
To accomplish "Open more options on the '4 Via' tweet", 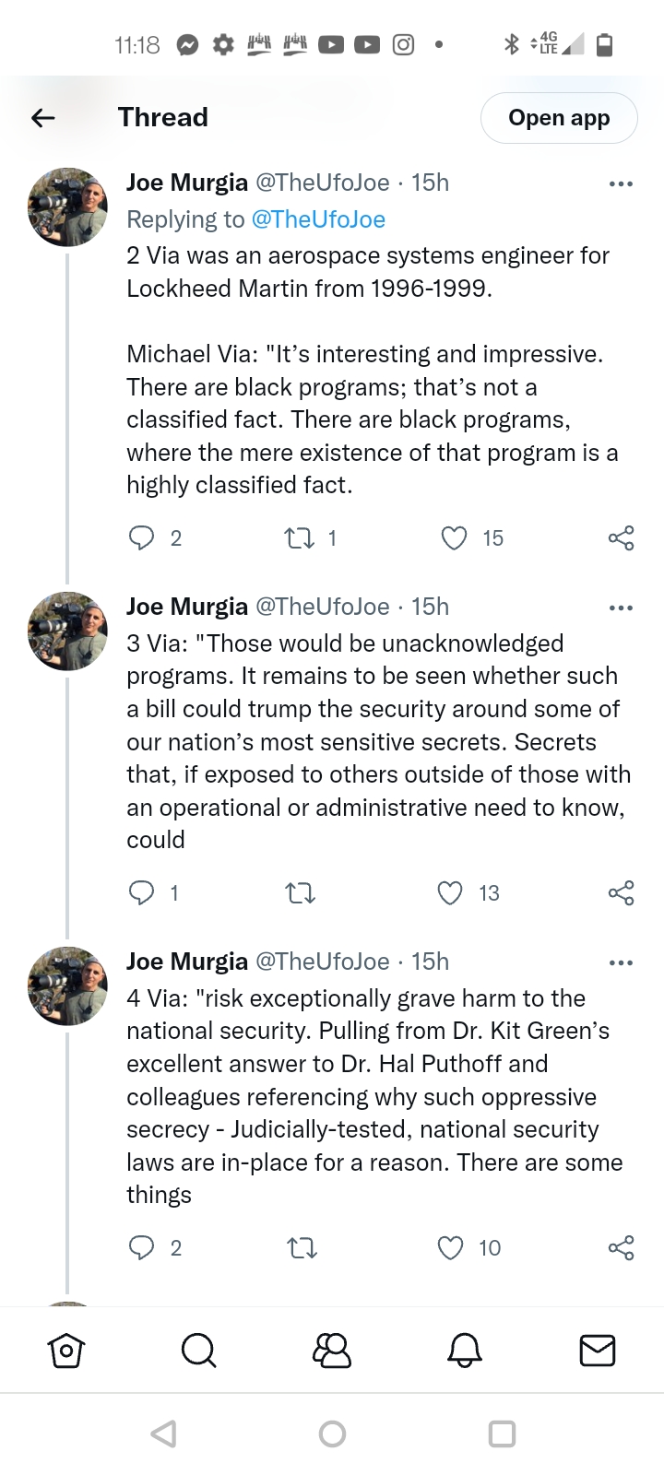I will pos(621,962).
